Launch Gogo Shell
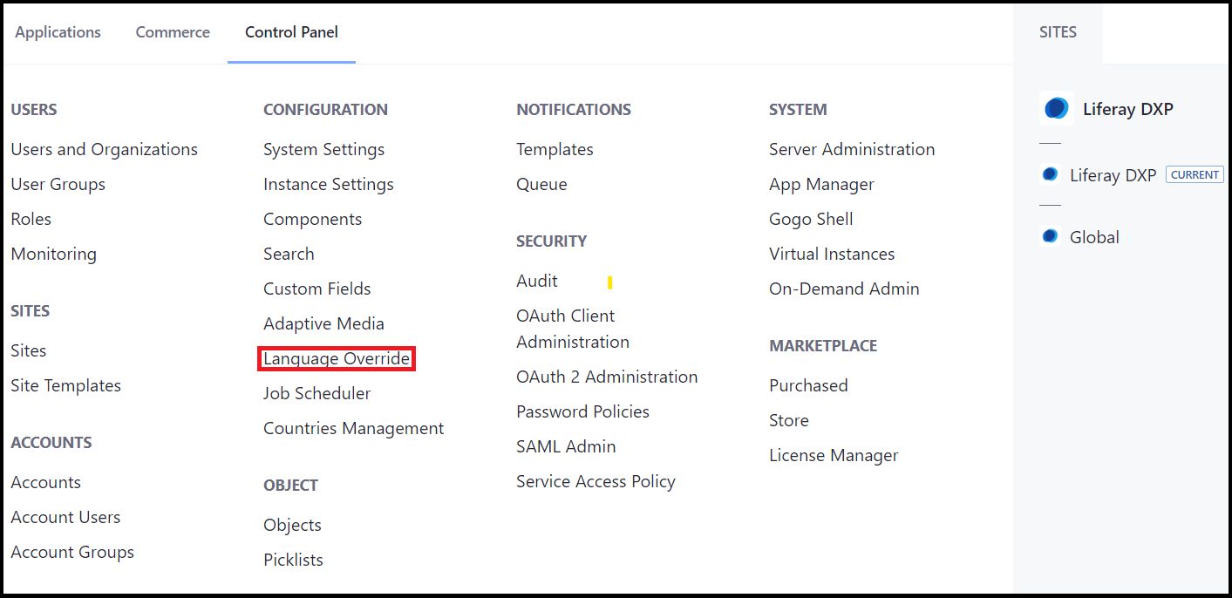The image size is (1232, 598). tap(811, 219)
